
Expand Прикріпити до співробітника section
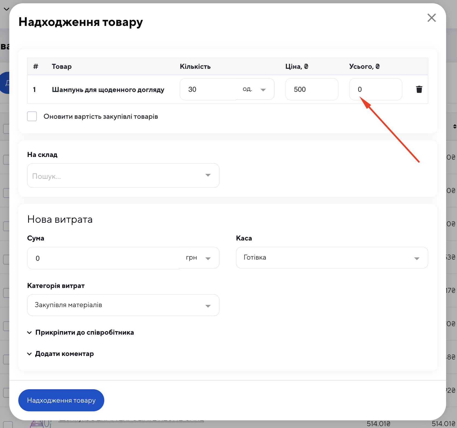pyautogui.click(x=81, y=332)
